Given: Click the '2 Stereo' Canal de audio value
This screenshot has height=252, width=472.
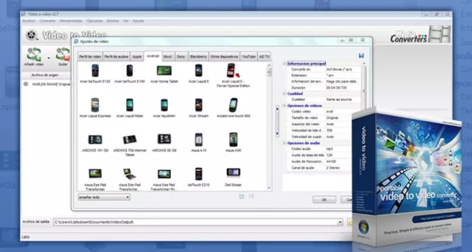Looking at the screenshot, I should tap(333, 168).
